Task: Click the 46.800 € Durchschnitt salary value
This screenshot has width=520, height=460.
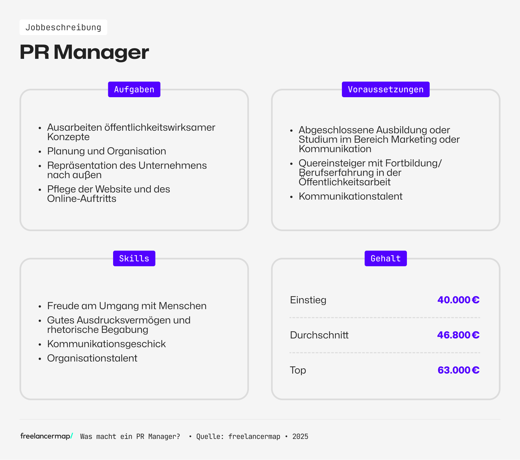Action: tap(458, 335)
